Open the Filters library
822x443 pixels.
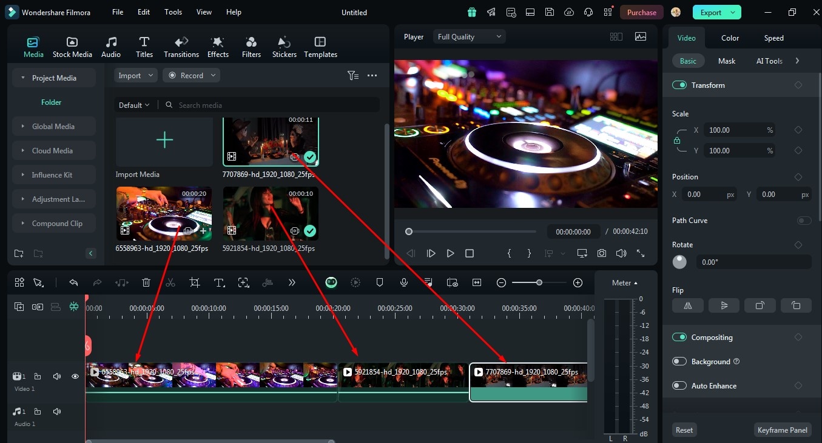pyautogui.click(x=251, y=47)
